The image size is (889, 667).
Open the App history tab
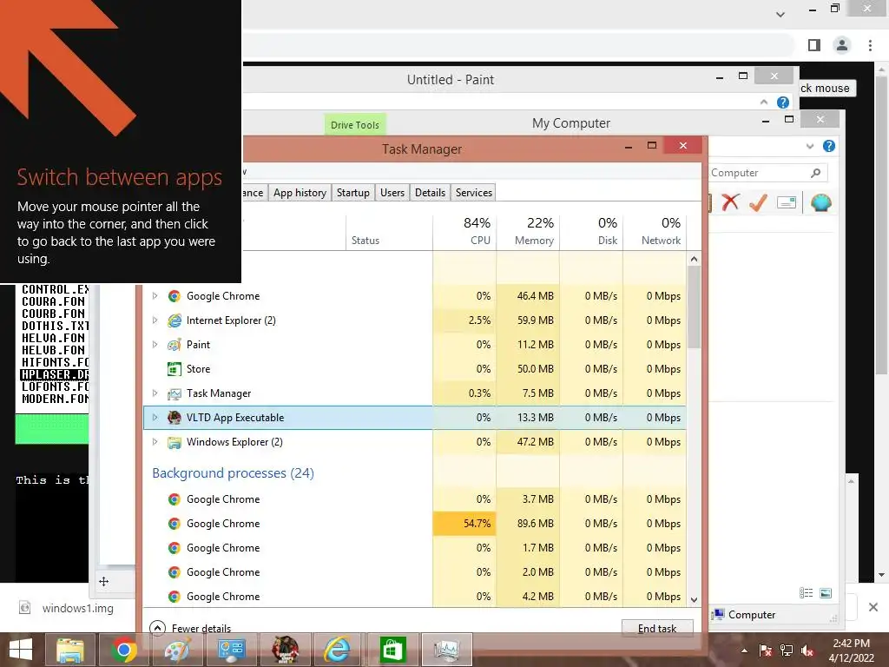coord(300,193)
